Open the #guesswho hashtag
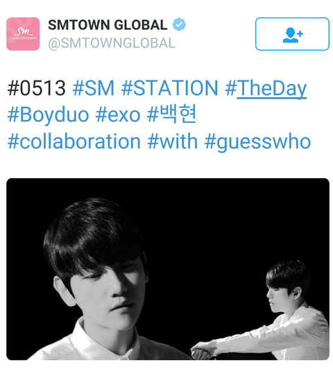 (257, 142)
